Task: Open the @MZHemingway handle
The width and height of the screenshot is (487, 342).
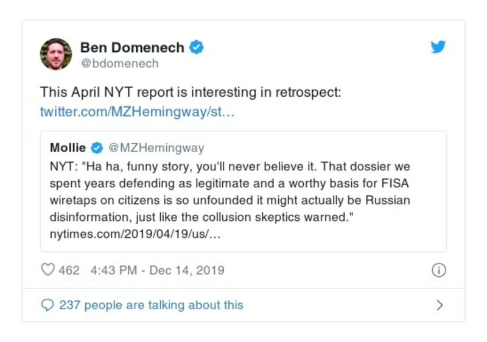Action: tap(156, 148)
